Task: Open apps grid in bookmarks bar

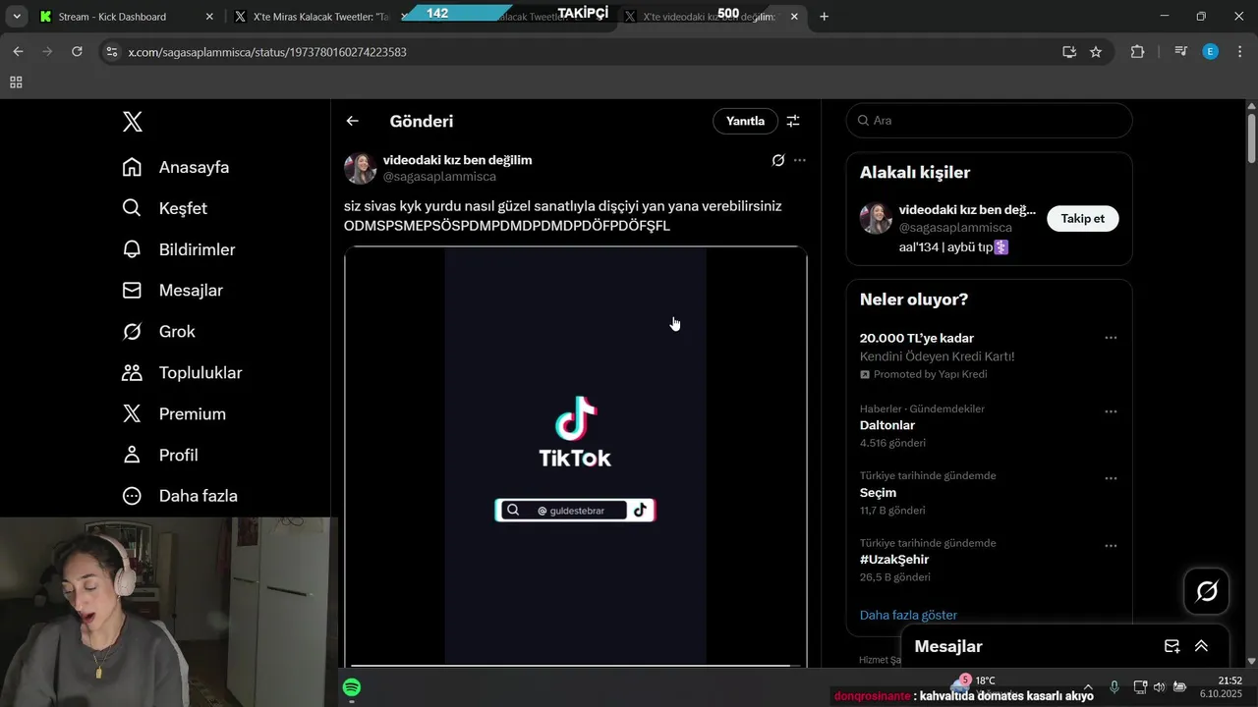Action: (x=16, y=82)
